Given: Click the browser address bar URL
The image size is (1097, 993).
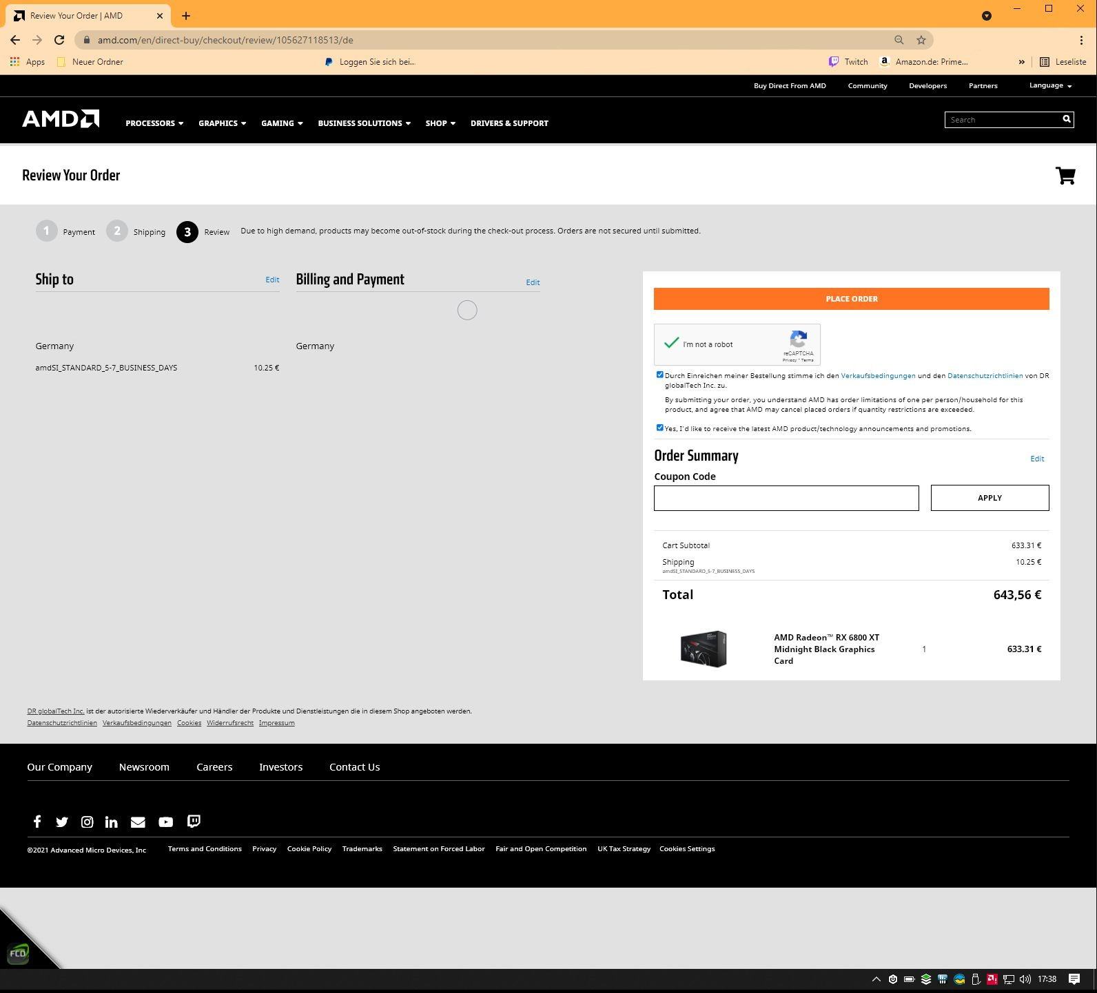Looking at the screenshot, I should 225,40.
